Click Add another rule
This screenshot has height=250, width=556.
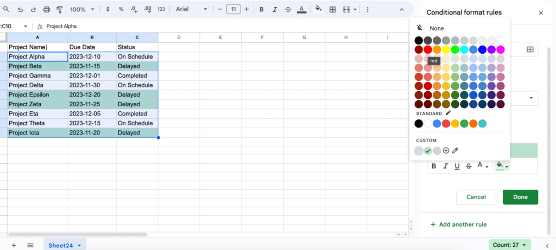[x=458, y=225]
